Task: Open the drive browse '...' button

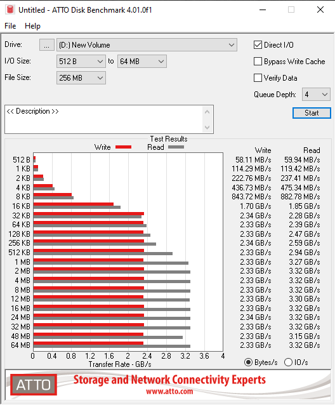Action: click(x=47, y=45)
